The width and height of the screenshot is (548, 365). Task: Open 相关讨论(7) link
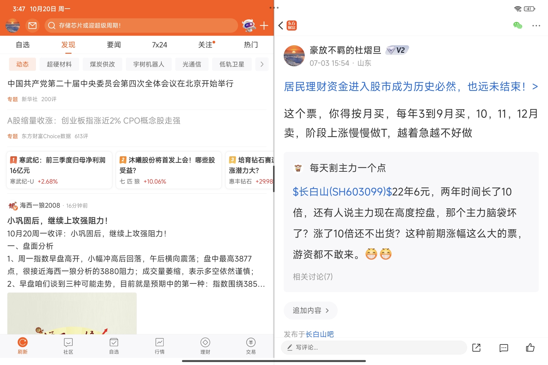pos(313,277)
